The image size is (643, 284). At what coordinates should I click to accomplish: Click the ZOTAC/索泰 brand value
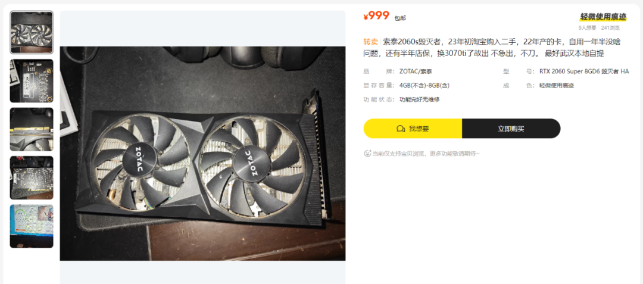coord(416,71)
